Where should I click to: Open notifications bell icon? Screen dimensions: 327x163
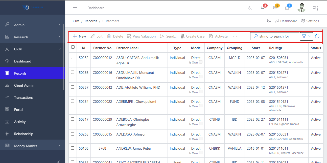click(x=263, y=8)
